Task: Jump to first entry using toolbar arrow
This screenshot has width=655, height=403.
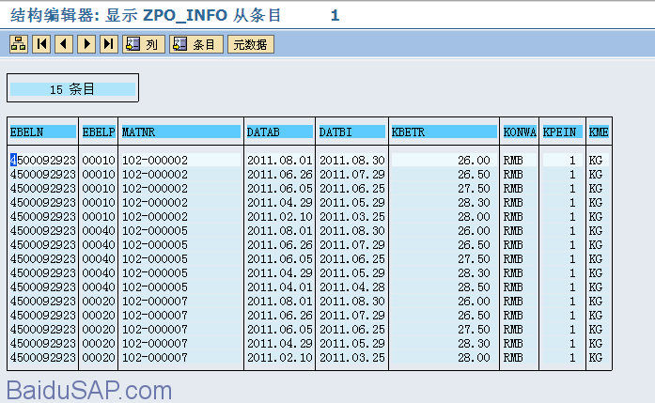Action: 41,44
